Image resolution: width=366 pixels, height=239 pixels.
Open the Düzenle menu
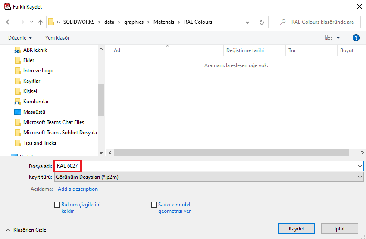point(20,38)
